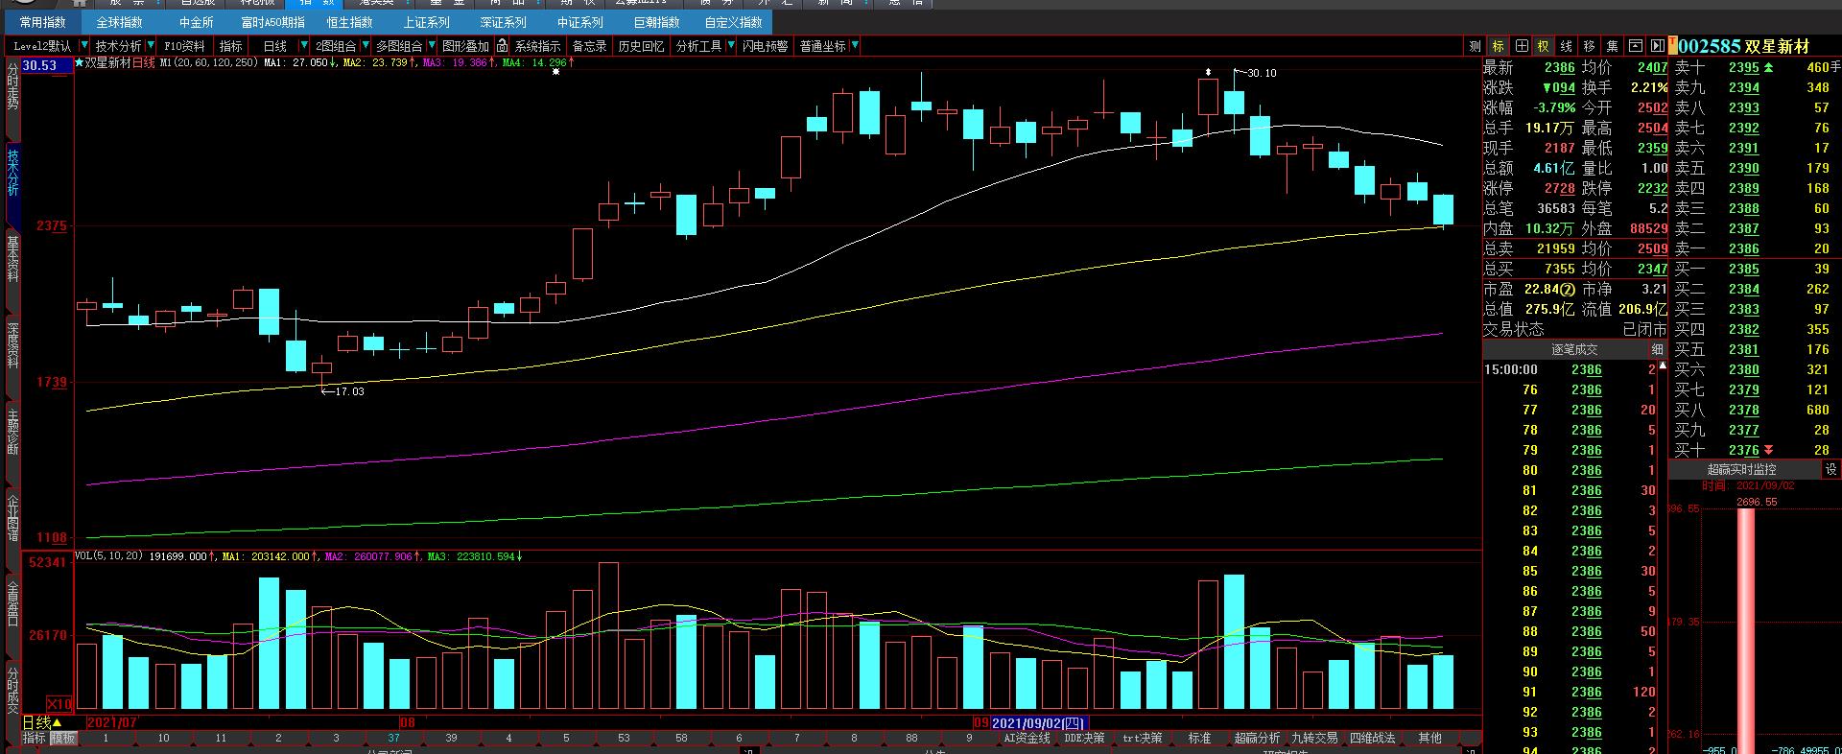Viewport: 1842px width, 754px height.
Task: Toggle the 模板 button in bottom bar
Action: [x=63, y=739]
